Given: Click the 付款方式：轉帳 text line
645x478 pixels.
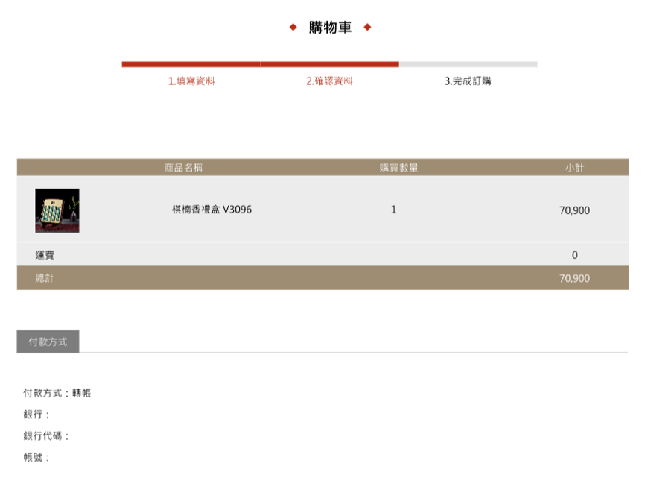Looking at the screenshot, I should [57, 393].
